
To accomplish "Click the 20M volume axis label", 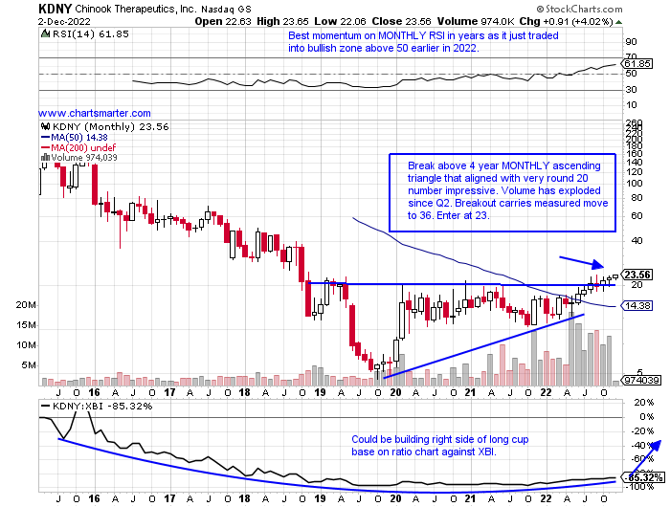I will [x=26, y=305].
